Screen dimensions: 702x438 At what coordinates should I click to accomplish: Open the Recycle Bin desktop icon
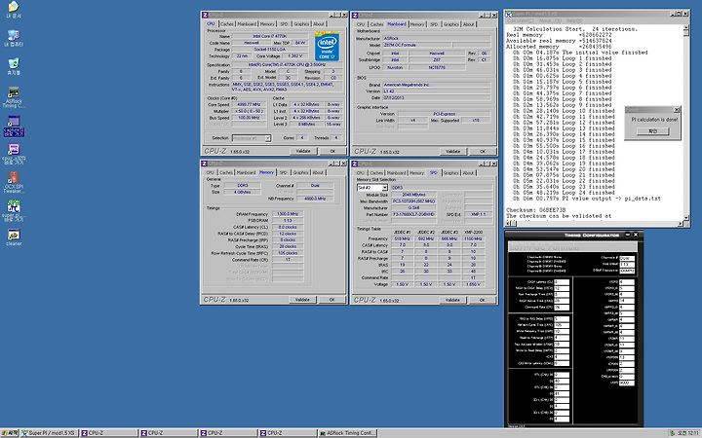point(14,66)
